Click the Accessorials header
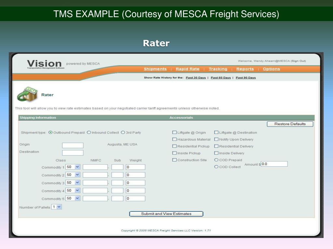333x249 pixels. coord(181,118)
